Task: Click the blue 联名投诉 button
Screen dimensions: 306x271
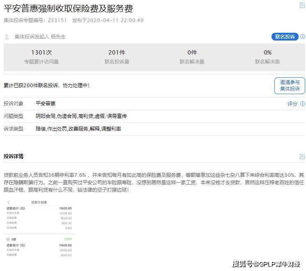Action: (x=285, y=36)
